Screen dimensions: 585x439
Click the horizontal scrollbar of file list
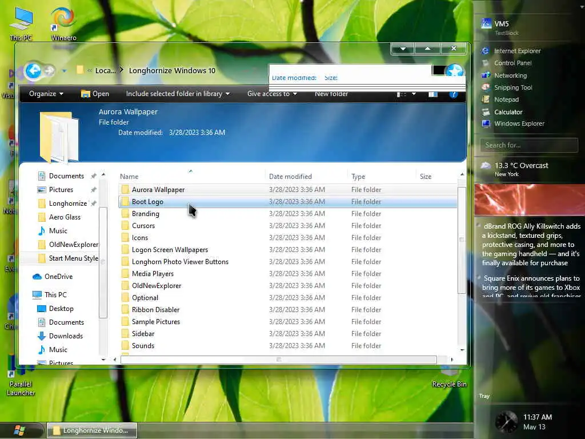click(x=278, y=360)
